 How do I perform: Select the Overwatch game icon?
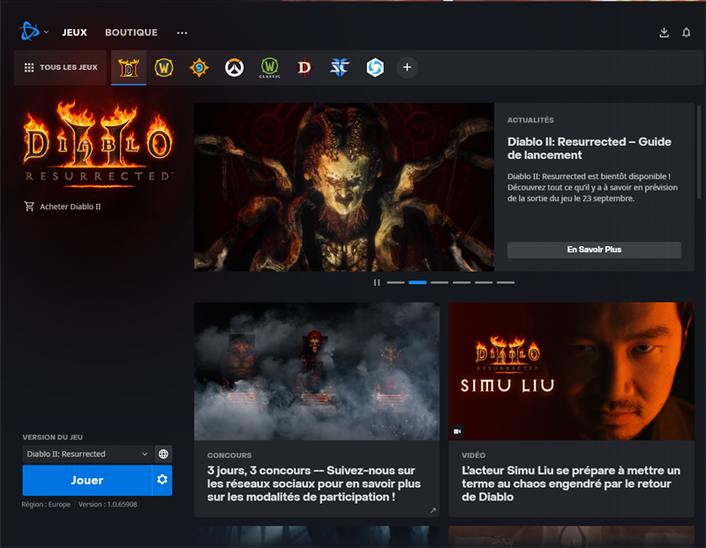pyautogui.click(x=235, y=67)
